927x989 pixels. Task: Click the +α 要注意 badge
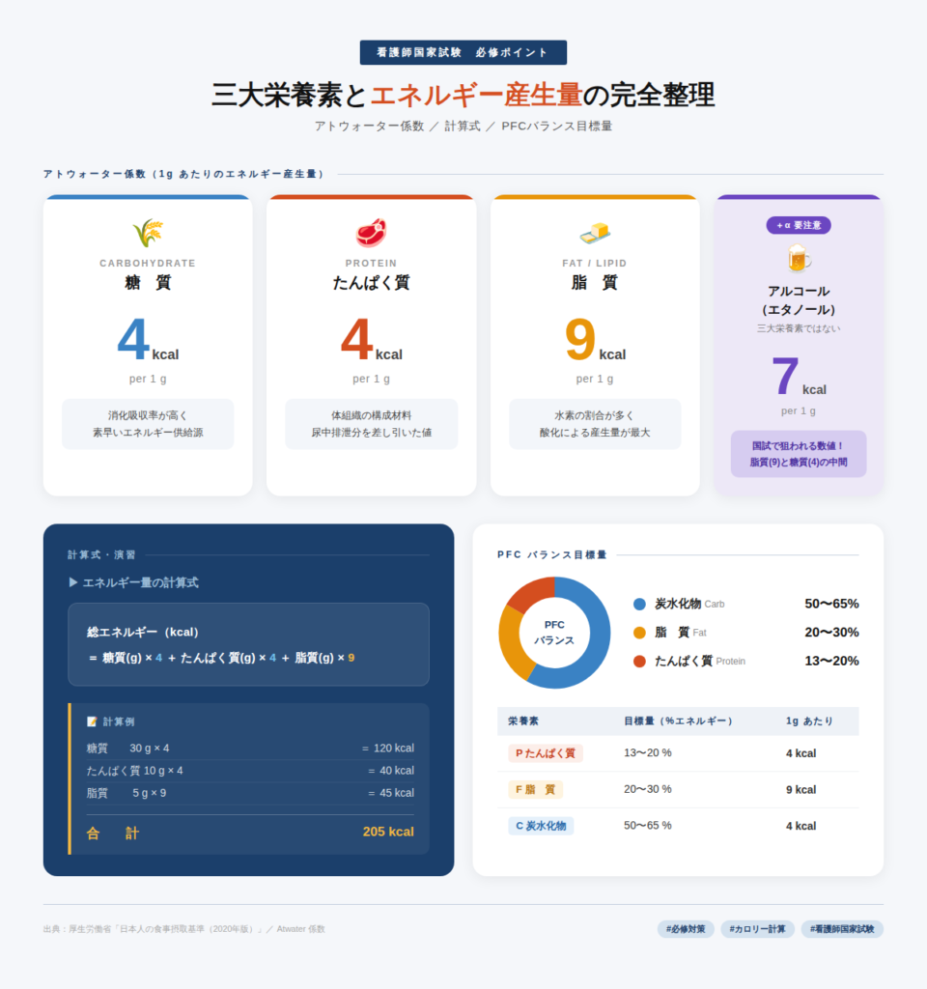tap(799, 225)
